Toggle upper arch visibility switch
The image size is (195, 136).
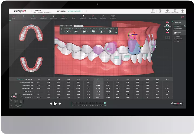click(167, 22)
